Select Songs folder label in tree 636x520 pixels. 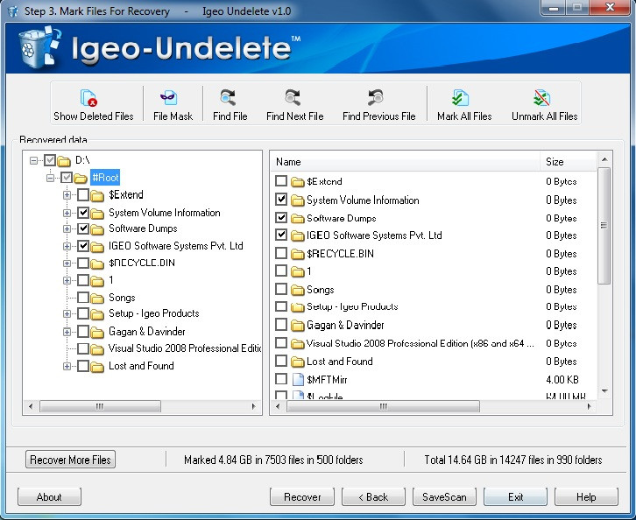pos(122,298)
